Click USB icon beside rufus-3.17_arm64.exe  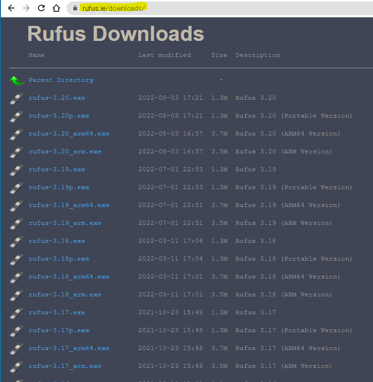point(16,349)
